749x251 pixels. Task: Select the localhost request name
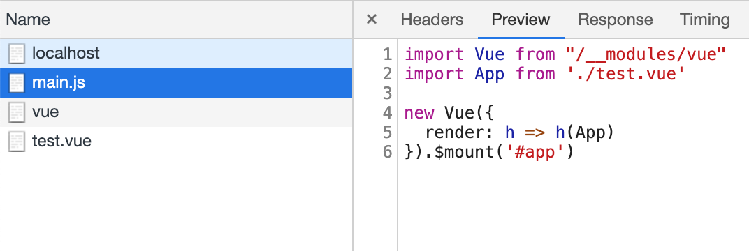click(66, 53)
